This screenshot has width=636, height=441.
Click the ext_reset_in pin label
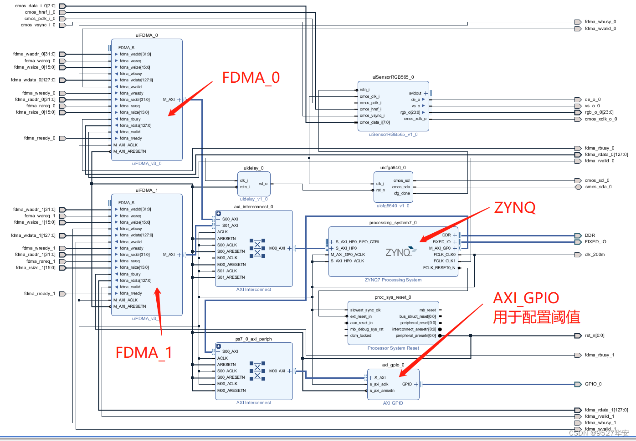[x=361, y=316]
